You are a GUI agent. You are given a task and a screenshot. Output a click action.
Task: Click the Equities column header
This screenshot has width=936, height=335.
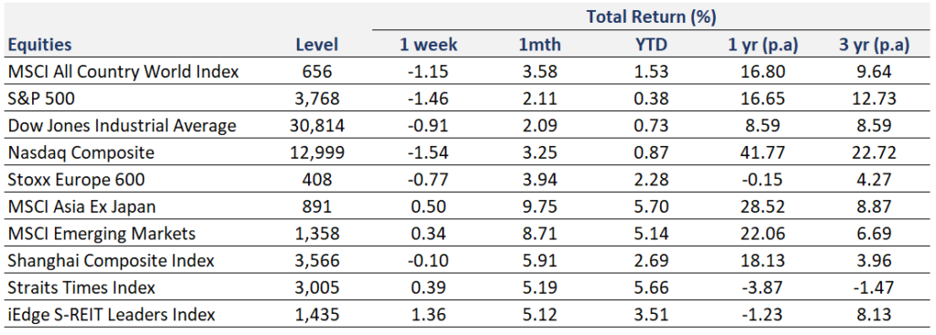(x=39, y=46)
